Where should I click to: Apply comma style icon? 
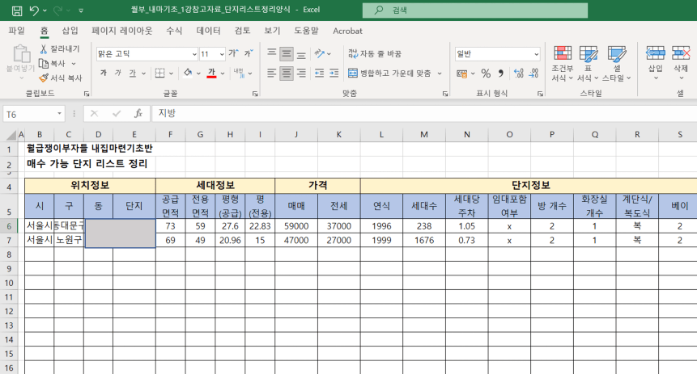tap(500, 74)
